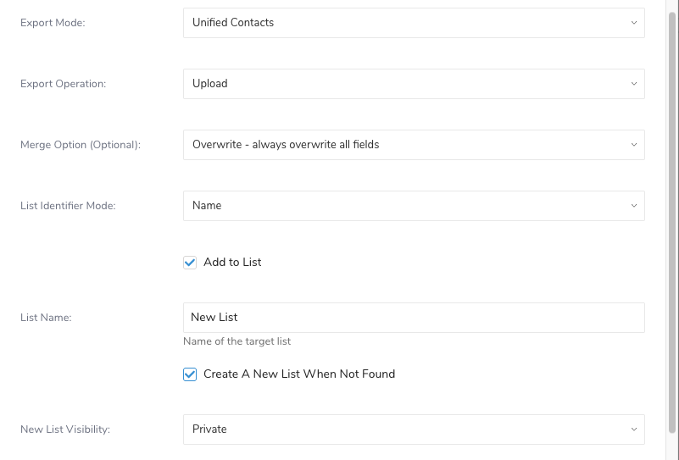
Task: Uncheck the Add to List checkbox
Action: pyautogui.click(x=190, y=263)
